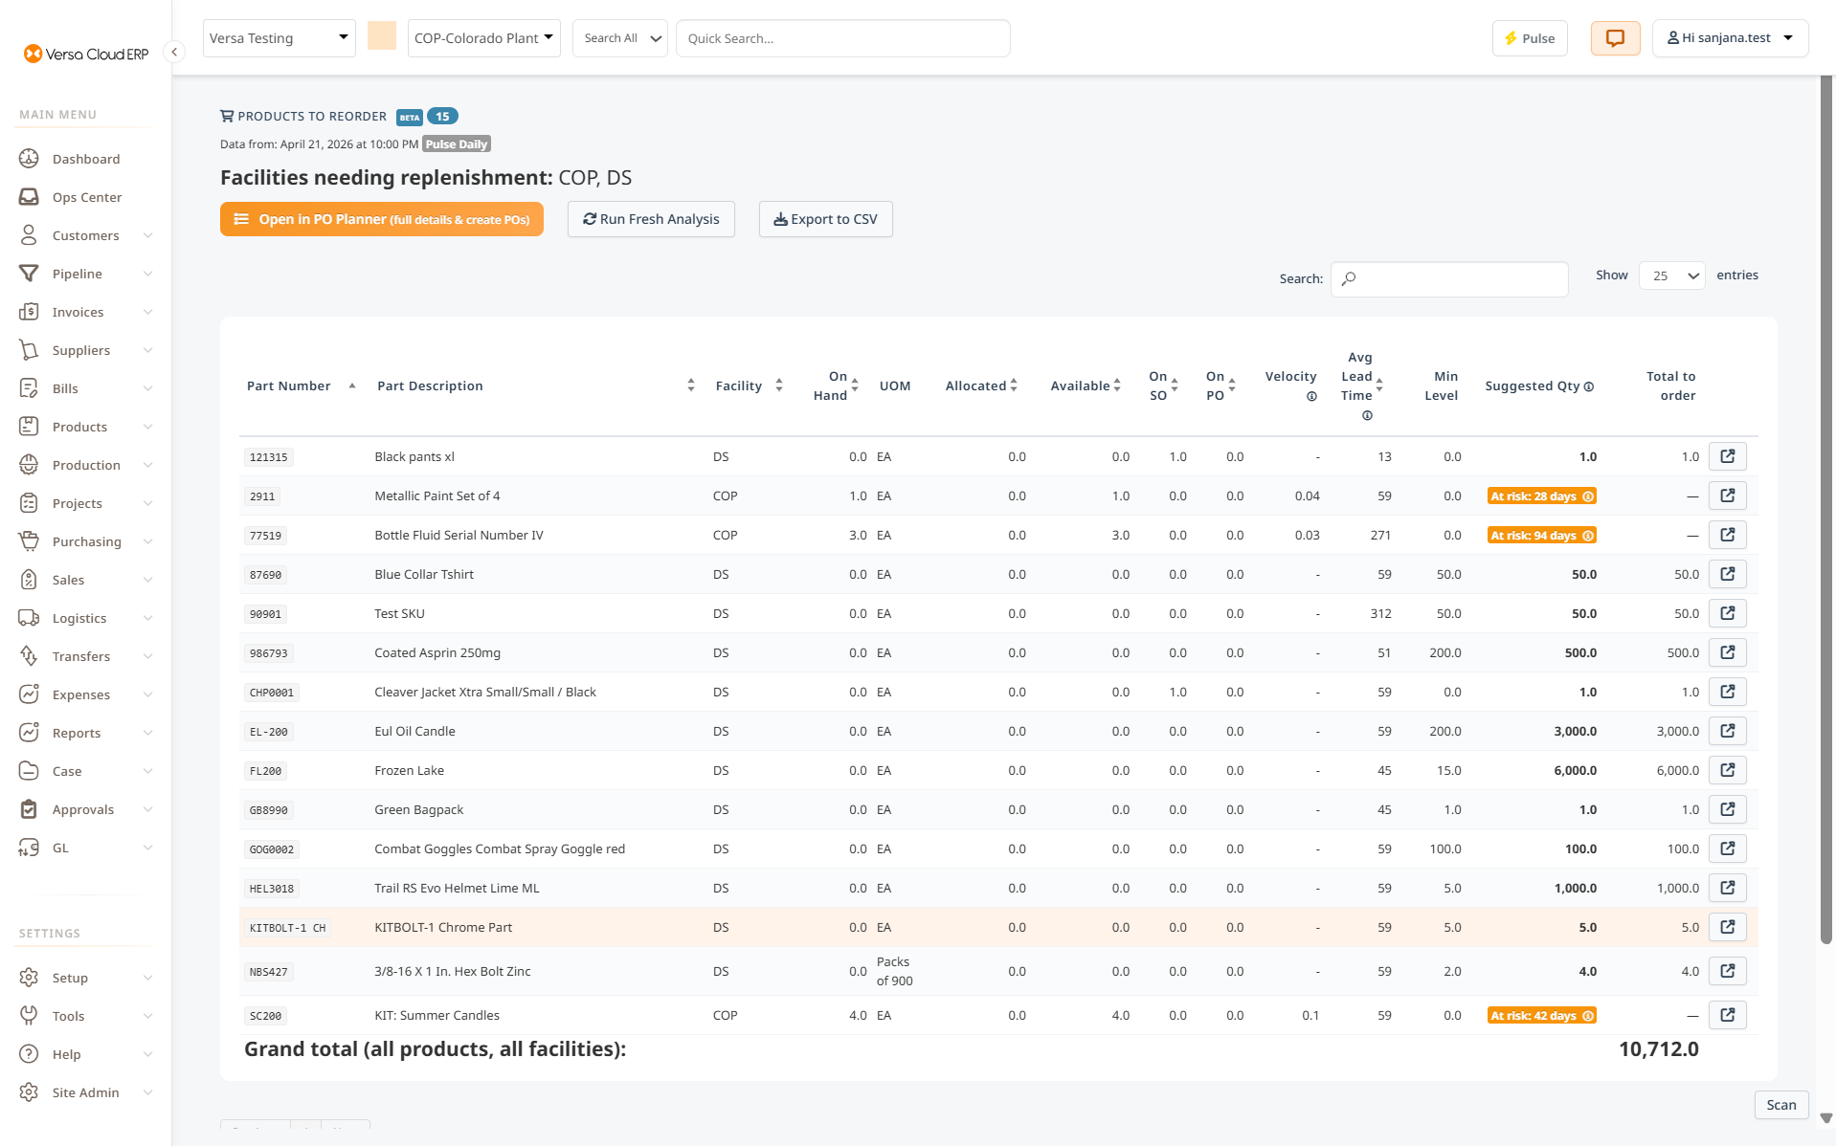Collapse the sidebar with chevron button
The height and width of the screenshot is (1146, 1836).
tap(174, 52)
